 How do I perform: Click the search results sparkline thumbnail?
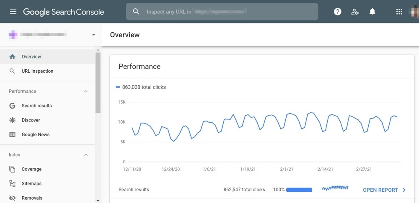[335, 188]
